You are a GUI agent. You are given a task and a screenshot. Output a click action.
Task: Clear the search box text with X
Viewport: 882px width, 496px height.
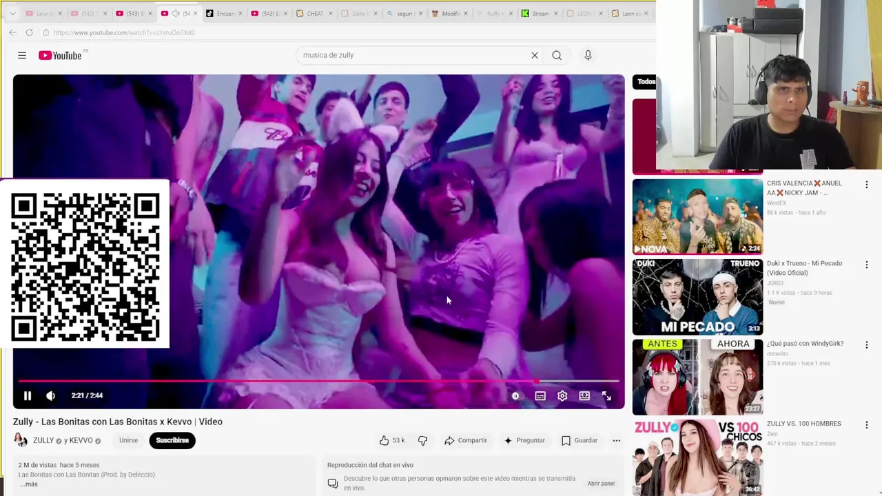tap(535, 55)
